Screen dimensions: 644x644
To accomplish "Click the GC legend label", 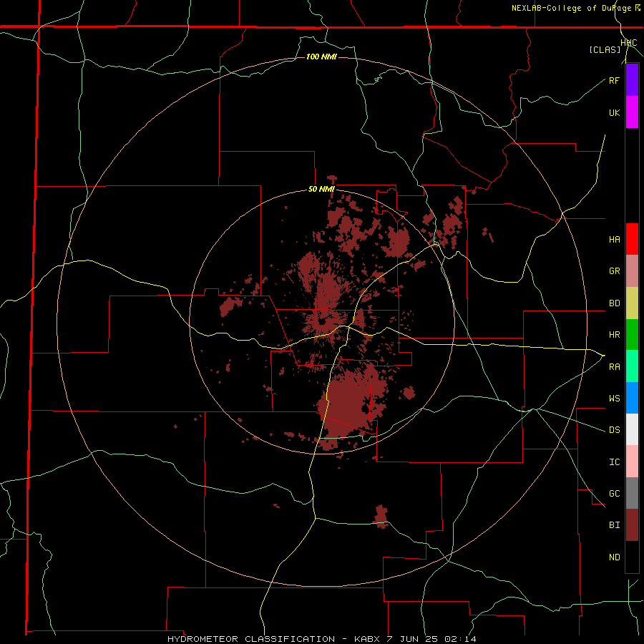I will tap(614, 493).
